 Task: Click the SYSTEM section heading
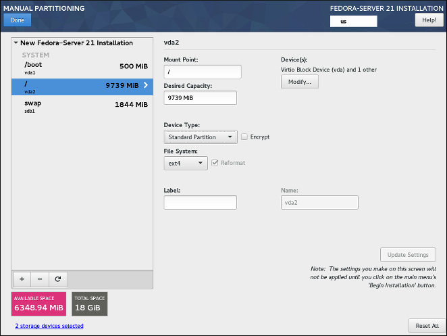point(36,55)
